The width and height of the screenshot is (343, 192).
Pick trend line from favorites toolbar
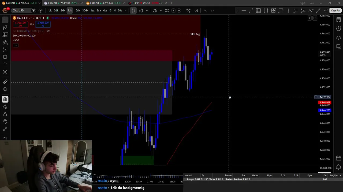251,10
